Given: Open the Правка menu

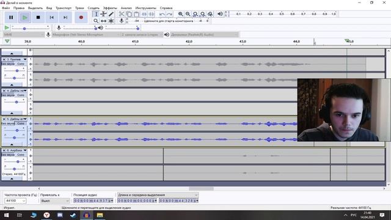Looking at the screenshot, I should click(x=19, y=8).
